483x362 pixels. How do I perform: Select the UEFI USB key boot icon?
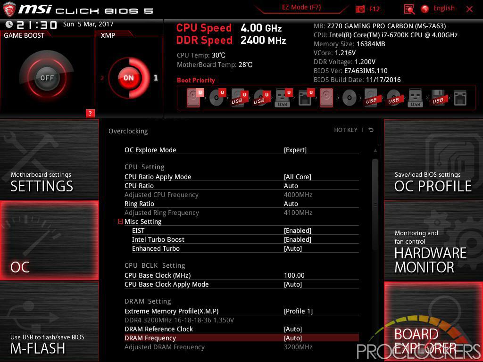tap(283, 98)
